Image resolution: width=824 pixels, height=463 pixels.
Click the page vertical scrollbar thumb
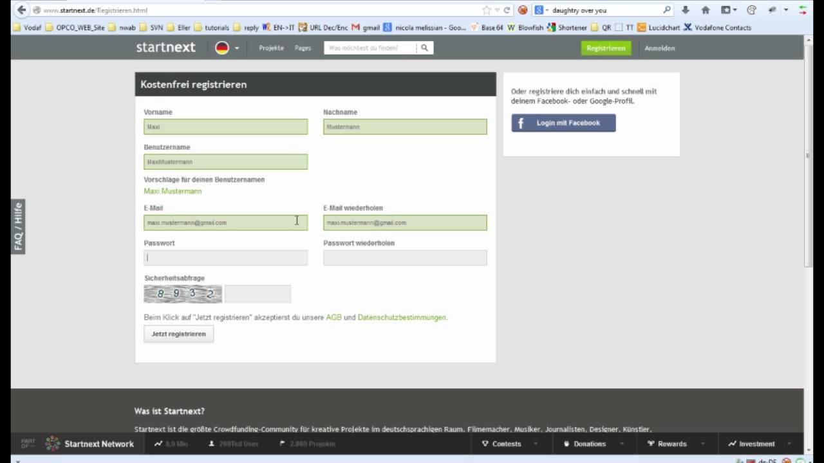click(809, 154)
